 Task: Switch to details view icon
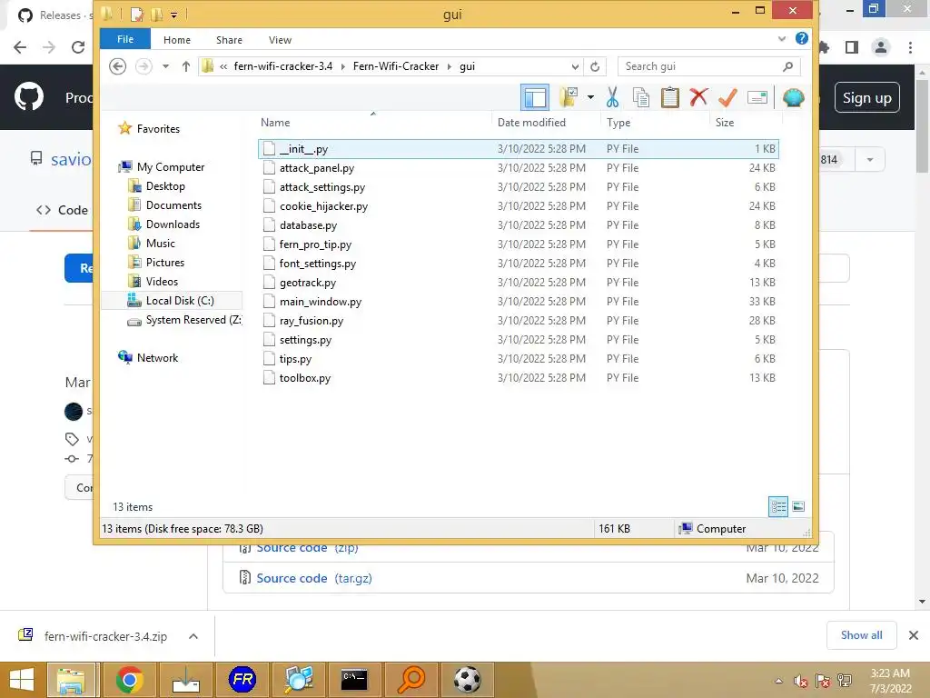[778, 506]
